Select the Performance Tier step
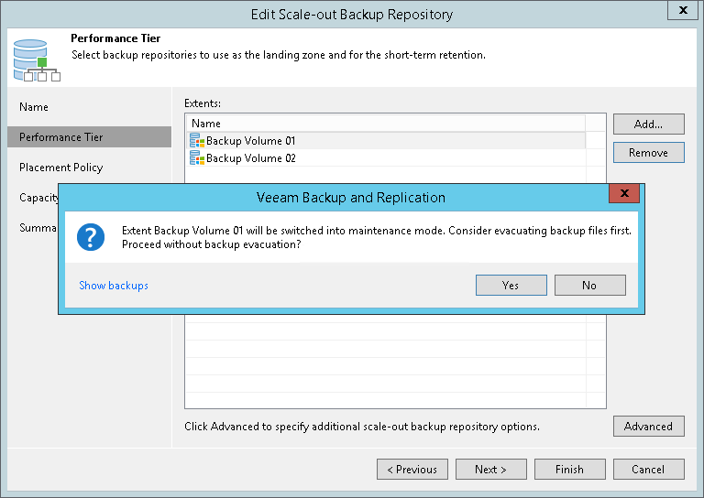The width and height of the screenshot is (704, 498). tap(61, 137)
